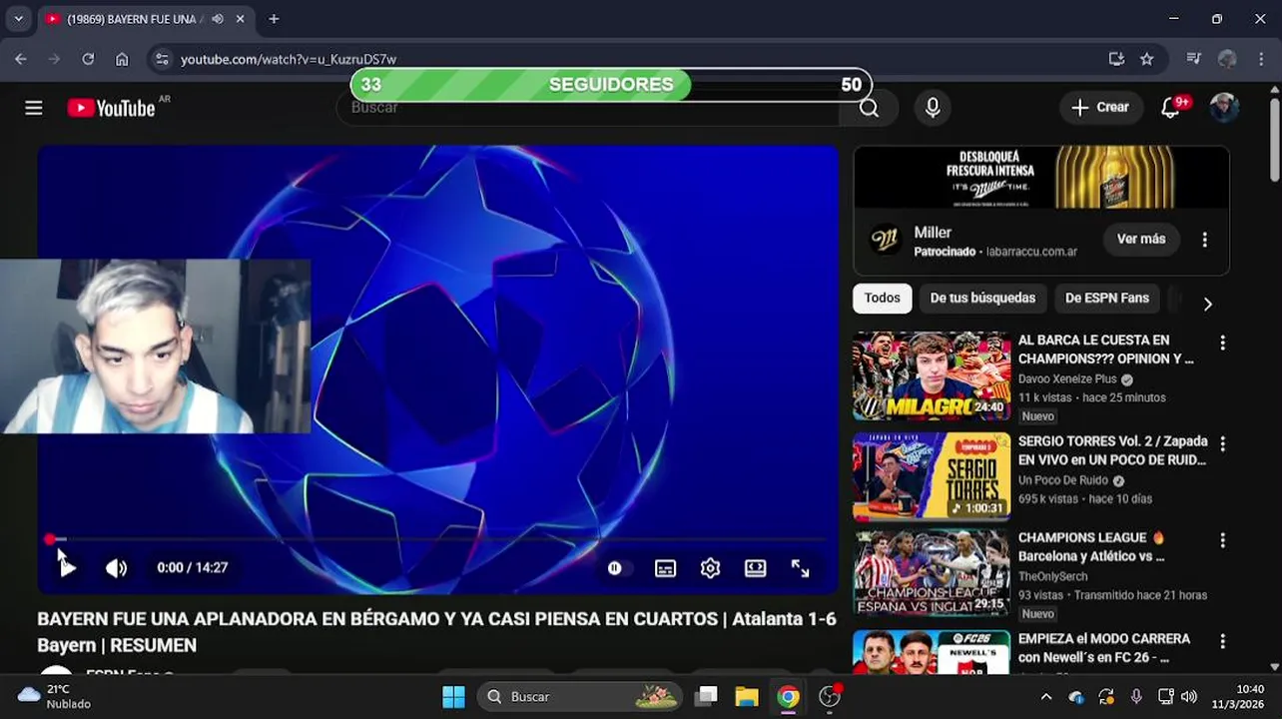1282x719 pixels.
Task: Show hidden system tray icons
Action: (x=1045, y=696)
